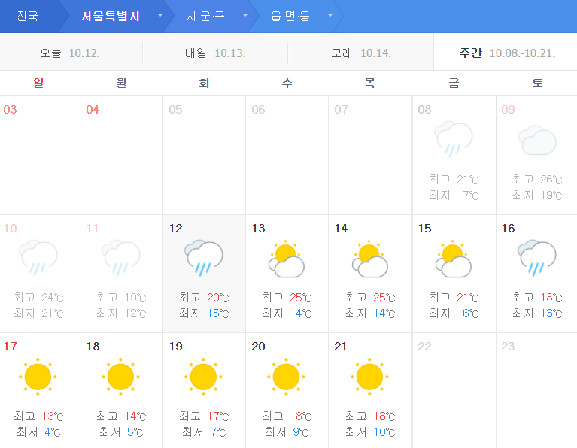Go to the 전국 nationwide breadcrumb

tap(28, 16)
